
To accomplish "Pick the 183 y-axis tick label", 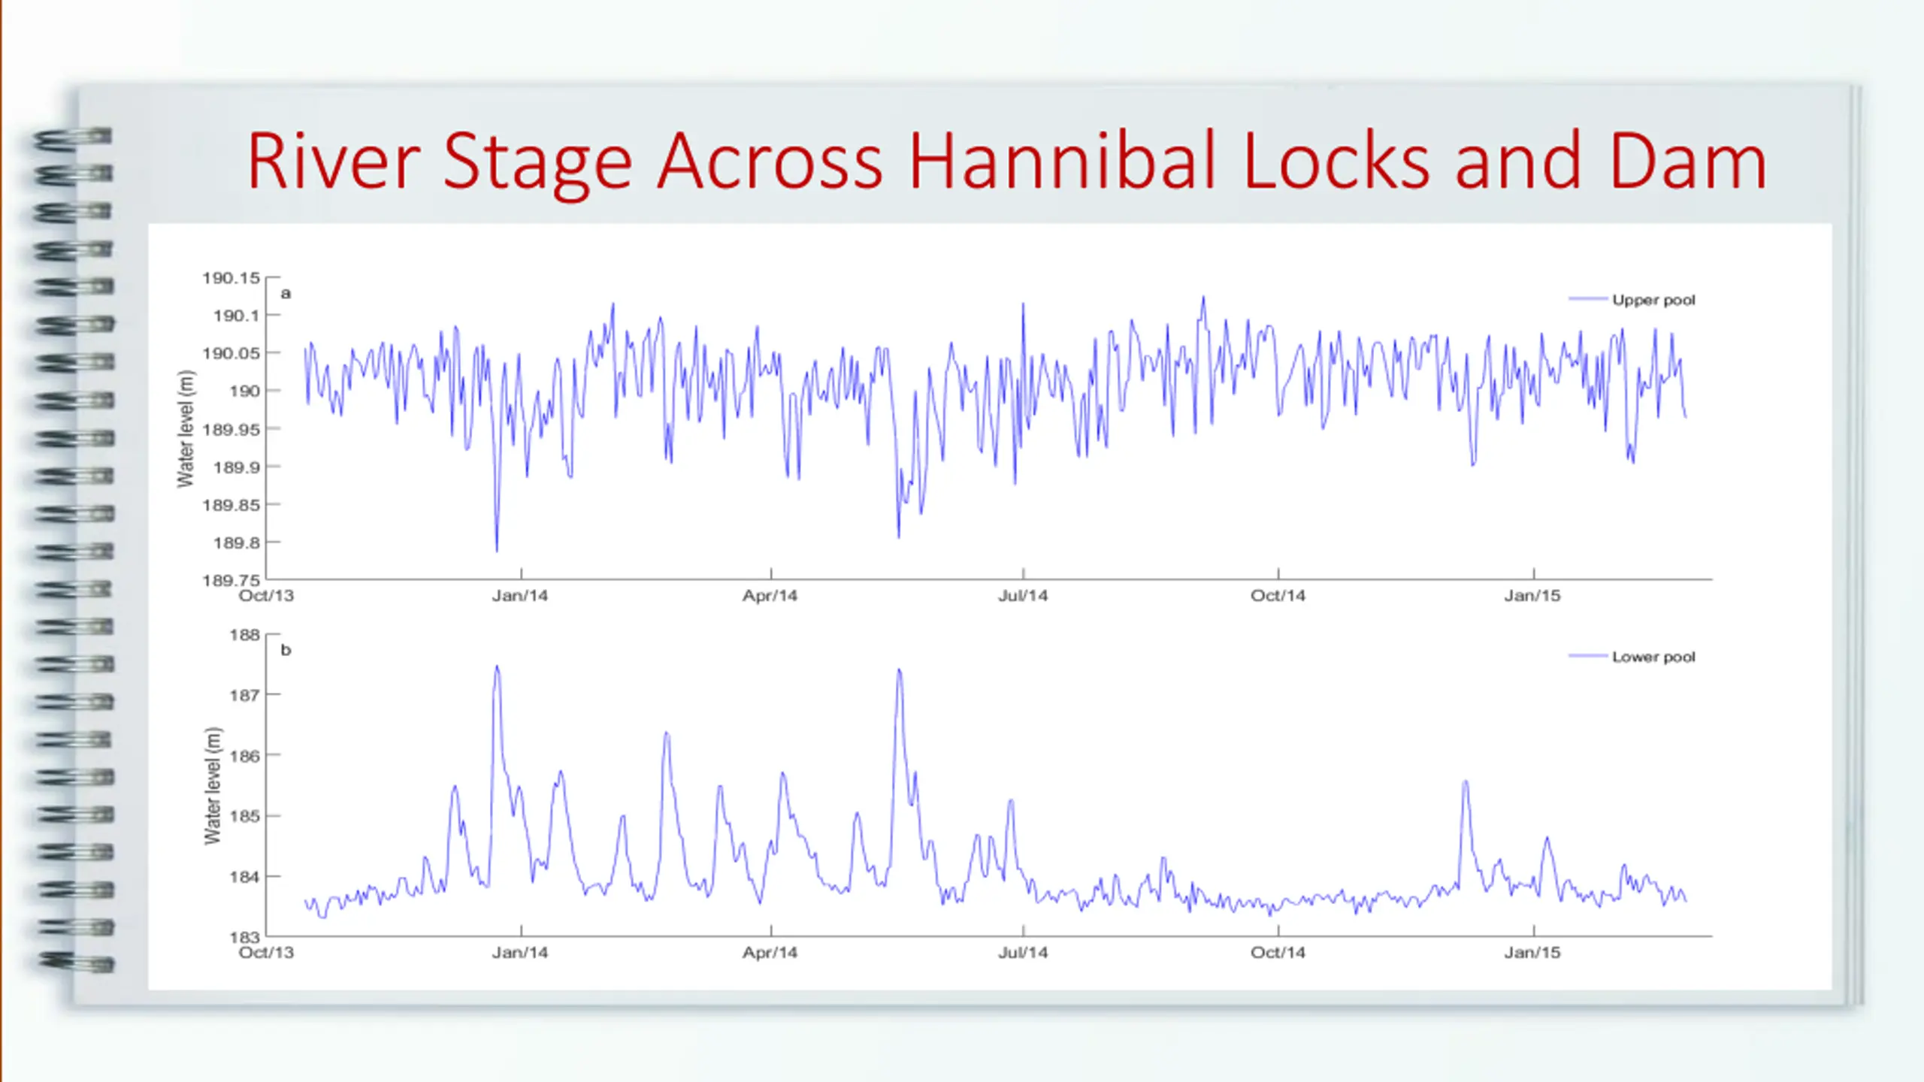I will coord(244,937).
